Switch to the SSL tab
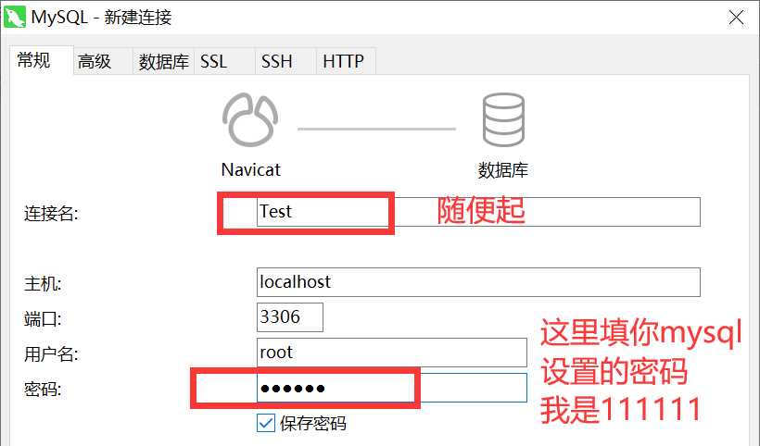The height and width of the screenshot is (446, 760). (224, 61)
